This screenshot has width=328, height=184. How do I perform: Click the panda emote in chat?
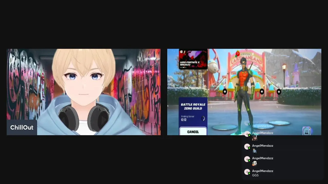click(254, 163)
